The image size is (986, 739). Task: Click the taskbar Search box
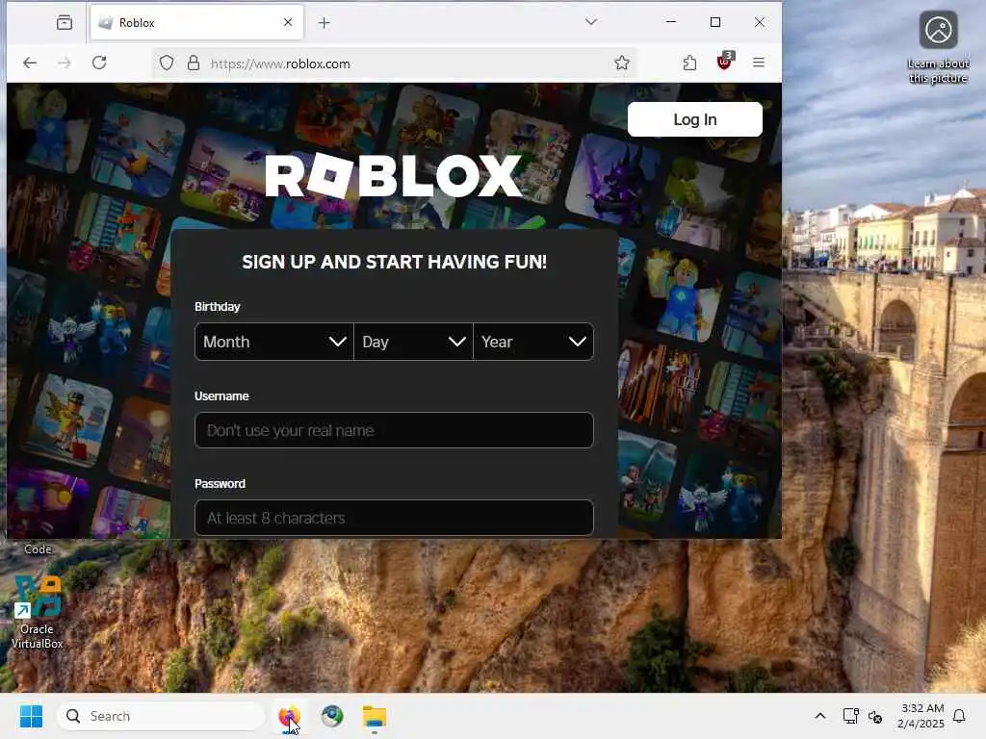click(161, 716)
